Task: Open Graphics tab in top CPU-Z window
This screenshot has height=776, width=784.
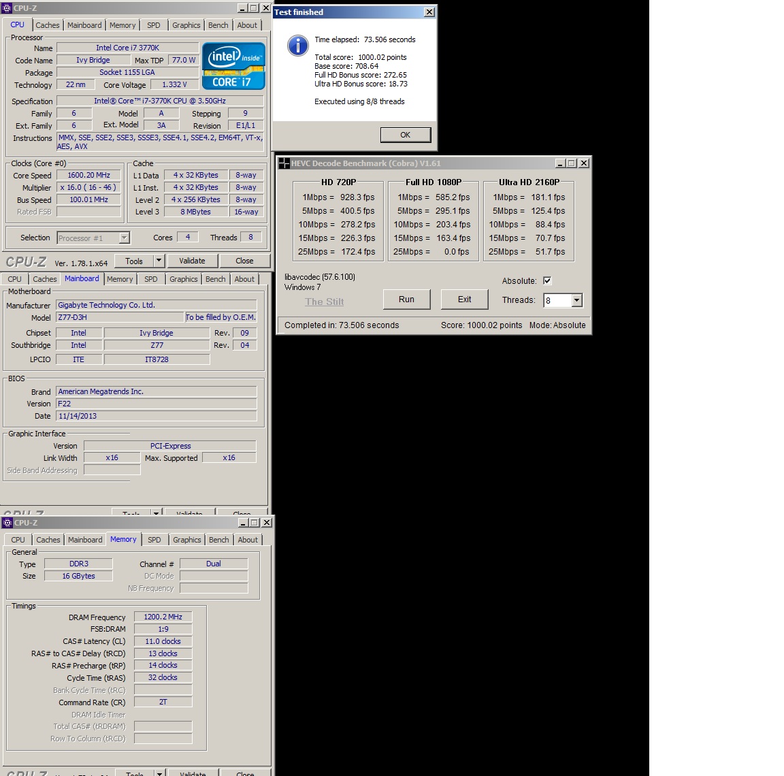Action: tap(186, 25)
